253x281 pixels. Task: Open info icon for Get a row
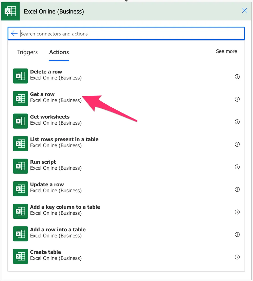[237, 99]
